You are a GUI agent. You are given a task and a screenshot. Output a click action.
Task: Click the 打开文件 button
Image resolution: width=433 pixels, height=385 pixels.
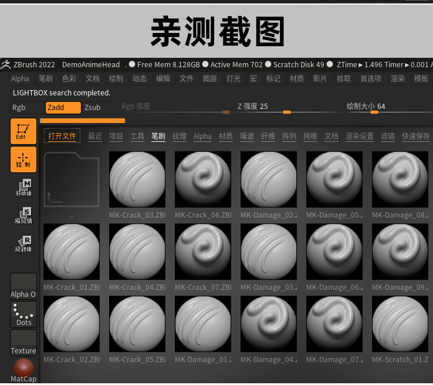click(62, 136)
